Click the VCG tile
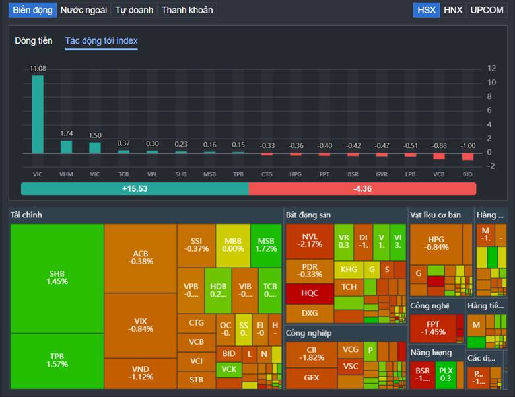This screenshot has width=515, height=397. pos(351,350)
